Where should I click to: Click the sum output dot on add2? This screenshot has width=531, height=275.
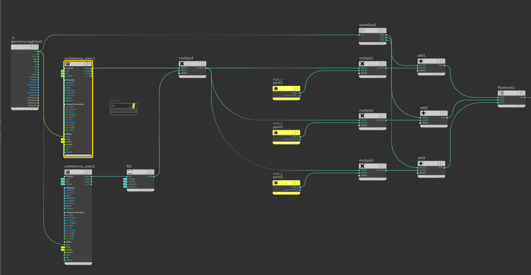pos(447,117)
